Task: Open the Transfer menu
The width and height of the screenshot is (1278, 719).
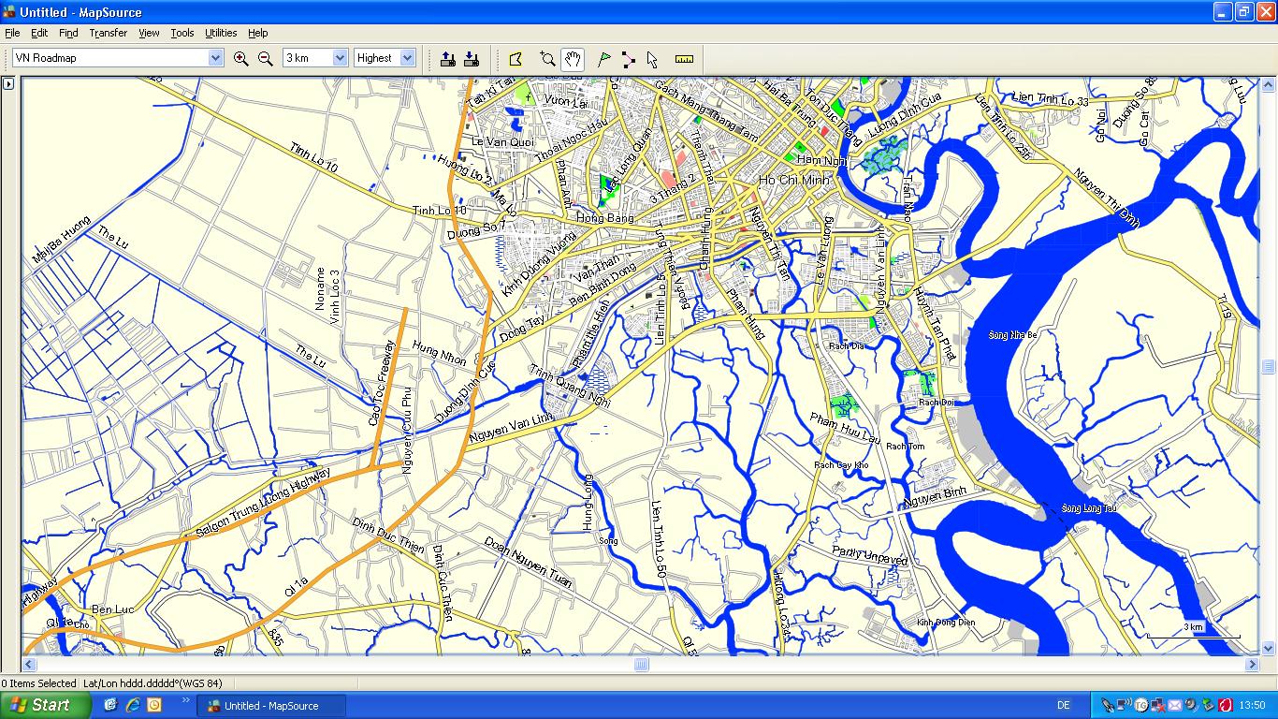Action: 109,33
